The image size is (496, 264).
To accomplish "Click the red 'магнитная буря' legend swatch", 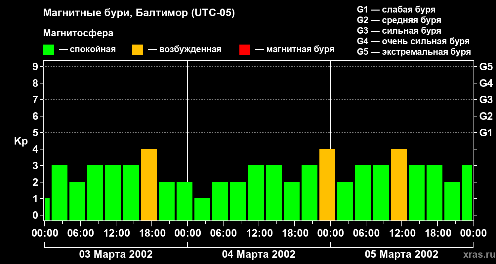I will tap(245, 50).
